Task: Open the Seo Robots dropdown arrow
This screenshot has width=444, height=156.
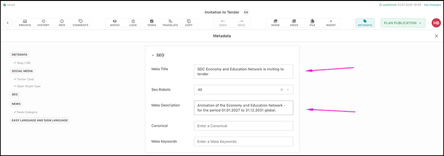Action: point(288,89)
